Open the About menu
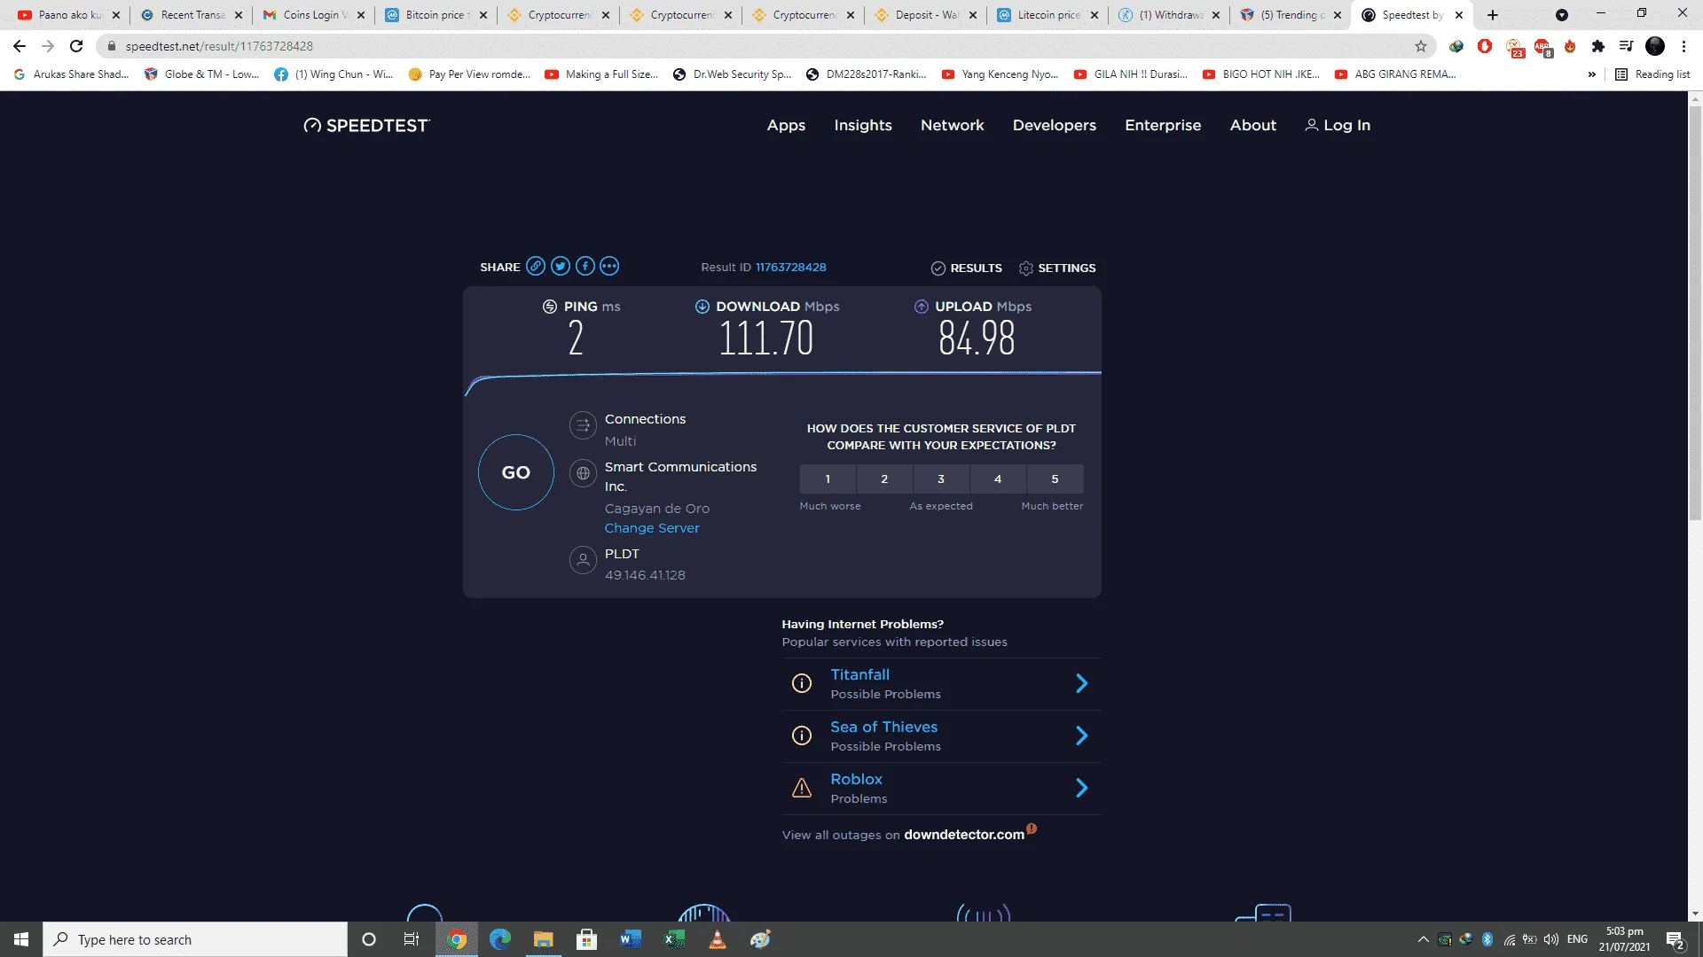The width and height of the screenshot is (1703, 957). pos(1253,125)
